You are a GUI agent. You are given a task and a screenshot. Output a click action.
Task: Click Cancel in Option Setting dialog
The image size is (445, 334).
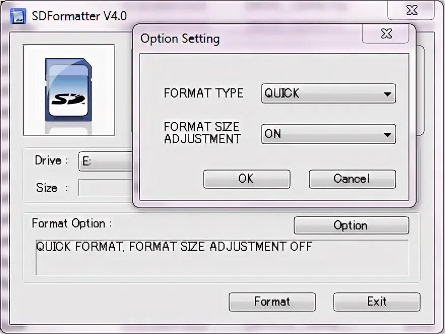click(352, 179)
